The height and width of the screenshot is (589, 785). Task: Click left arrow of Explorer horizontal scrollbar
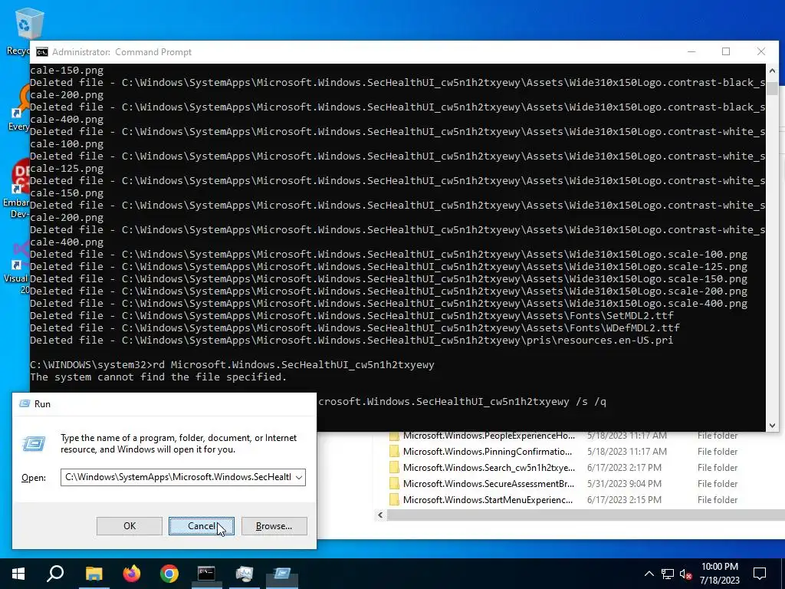[380, 515]
